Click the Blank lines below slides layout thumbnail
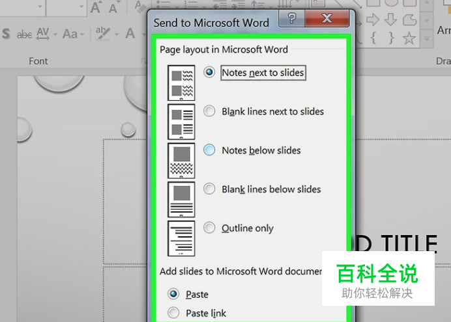 [181, 200]
